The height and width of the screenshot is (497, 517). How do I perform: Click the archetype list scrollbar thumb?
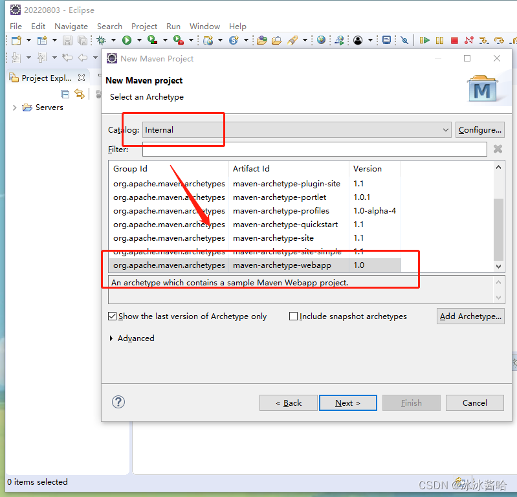tap(498, 229)
